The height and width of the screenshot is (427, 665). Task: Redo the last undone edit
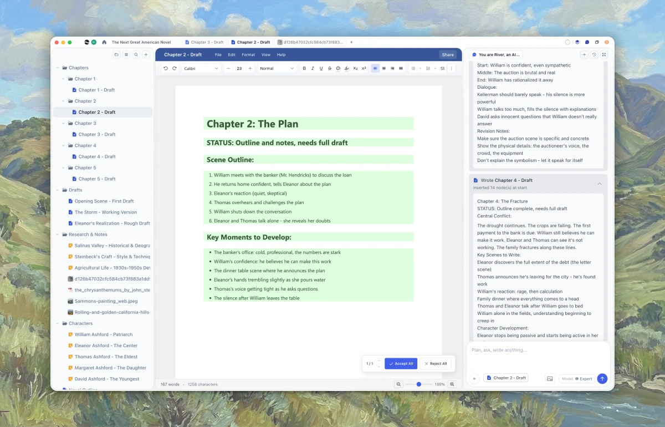[175, 68]
